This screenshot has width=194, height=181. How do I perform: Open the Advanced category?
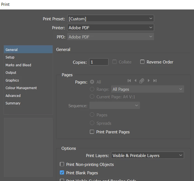click(28, 96)
